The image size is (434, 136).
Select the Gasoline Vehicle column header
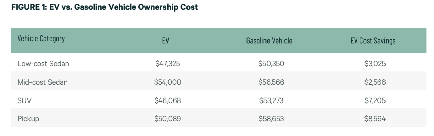[269, 41]
